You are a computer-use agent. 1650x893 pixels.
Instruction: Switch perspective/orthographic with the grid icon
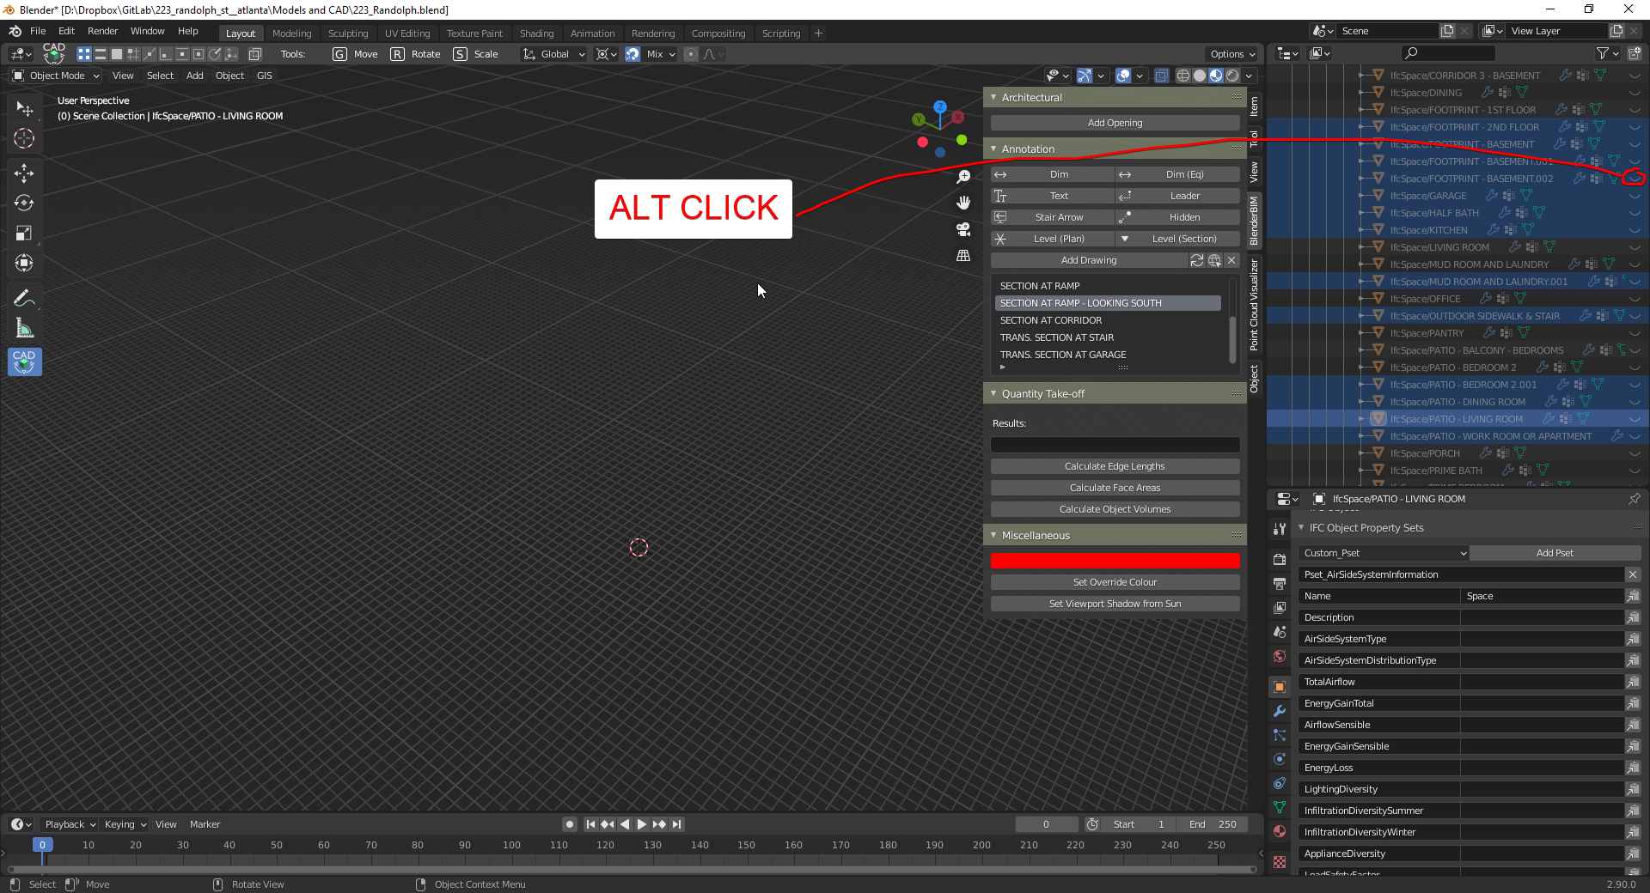(x=963, y=255)
